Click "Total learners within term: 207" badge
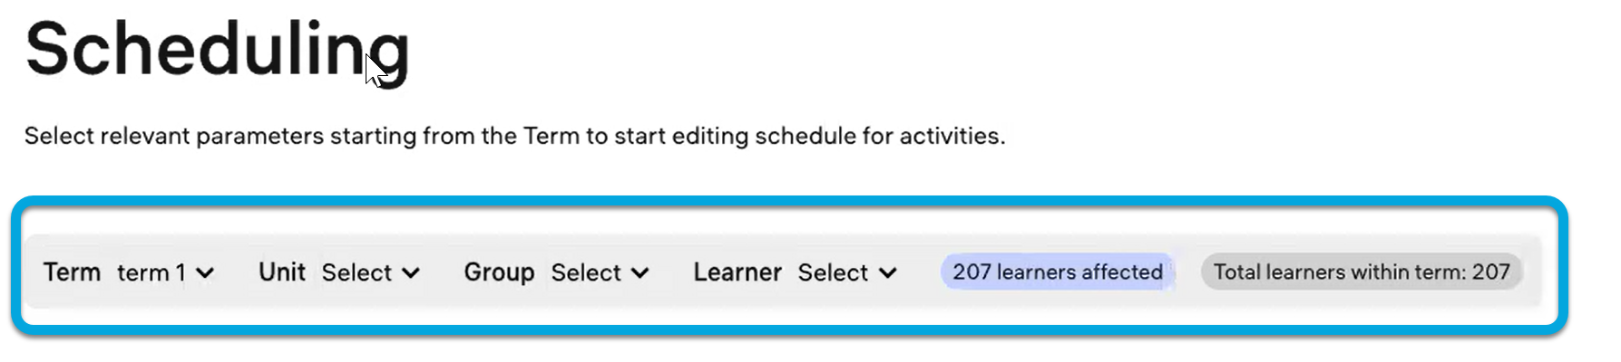This screenshot has height=362, width=1621. click(x=1361, y=272)
